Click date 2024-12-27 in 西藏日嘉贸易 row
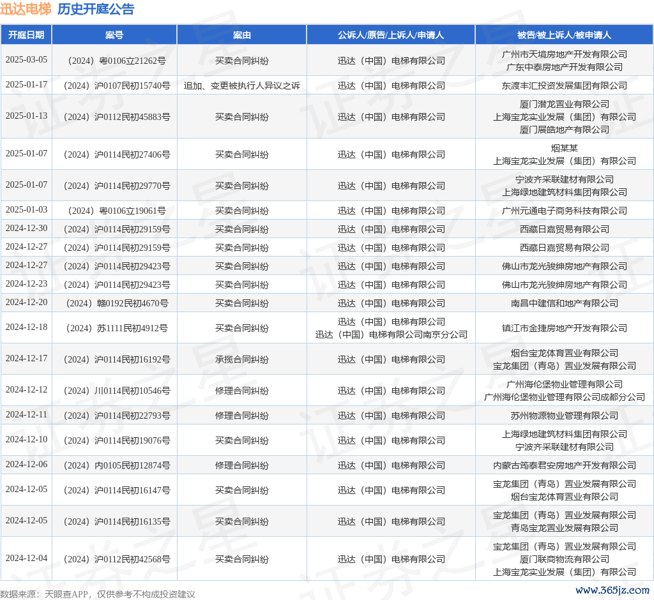Viewport: 654px width, 600px height. click(x=26, y=246)
